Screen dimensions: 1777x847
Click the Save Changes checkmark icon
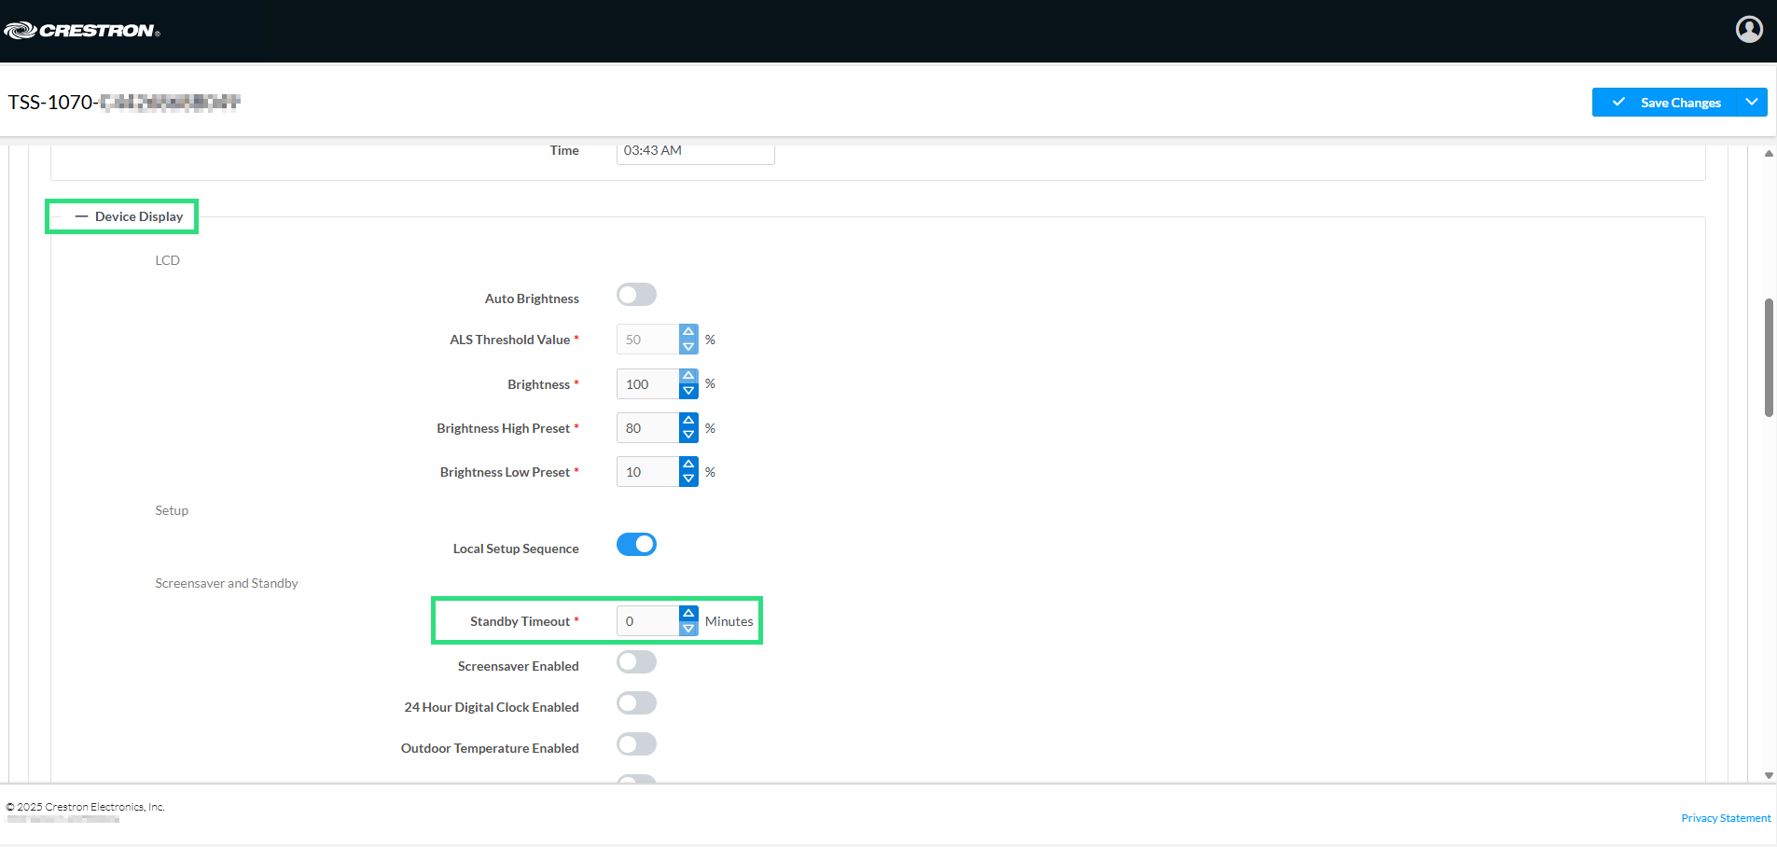[x=1618, y=103]
